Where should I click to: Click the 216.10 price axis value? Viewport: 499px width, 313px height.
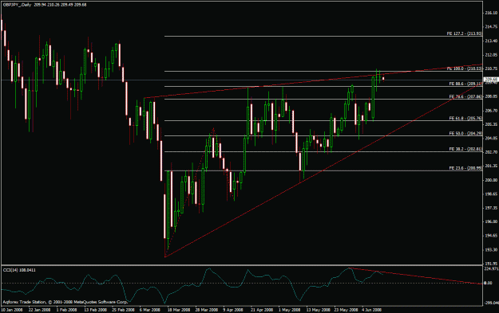coord(491,13)
